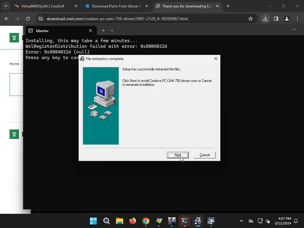
Task: Click the Home breadcrumb link
Action: coord(14,64)
